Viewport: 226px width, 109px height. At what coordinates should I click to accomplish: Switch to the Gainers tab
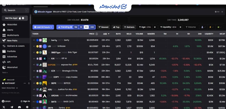pos(129,27)
